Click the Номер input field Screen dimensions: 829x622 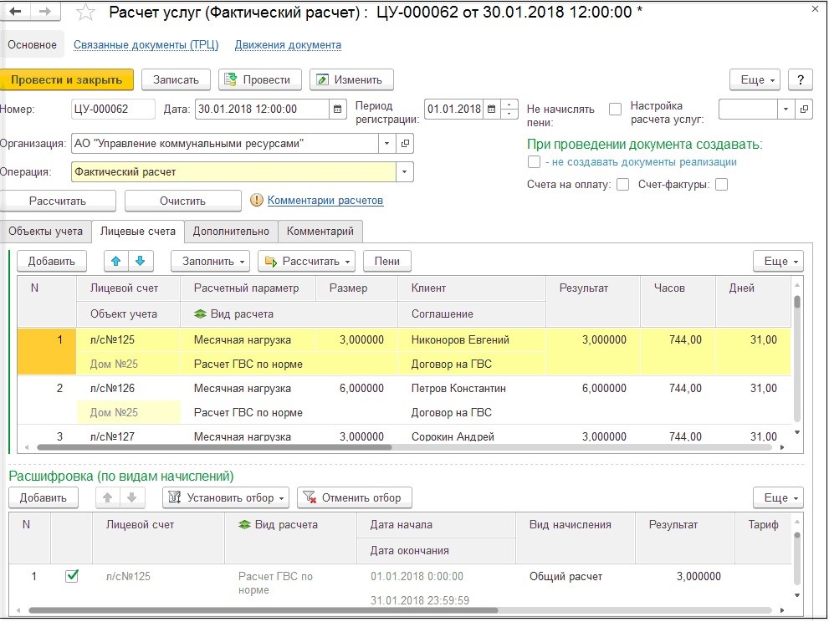click(113, 110)
